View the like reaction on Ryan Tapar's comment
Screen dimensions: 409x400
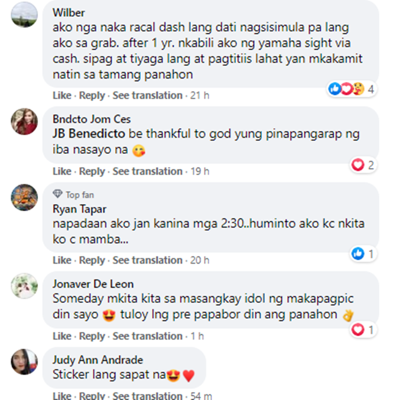363,254
